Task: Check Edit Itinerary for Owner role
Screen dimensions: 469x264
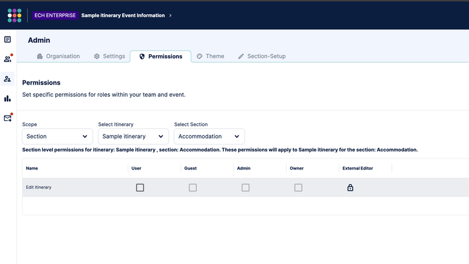Action: (x=298, y=188)
